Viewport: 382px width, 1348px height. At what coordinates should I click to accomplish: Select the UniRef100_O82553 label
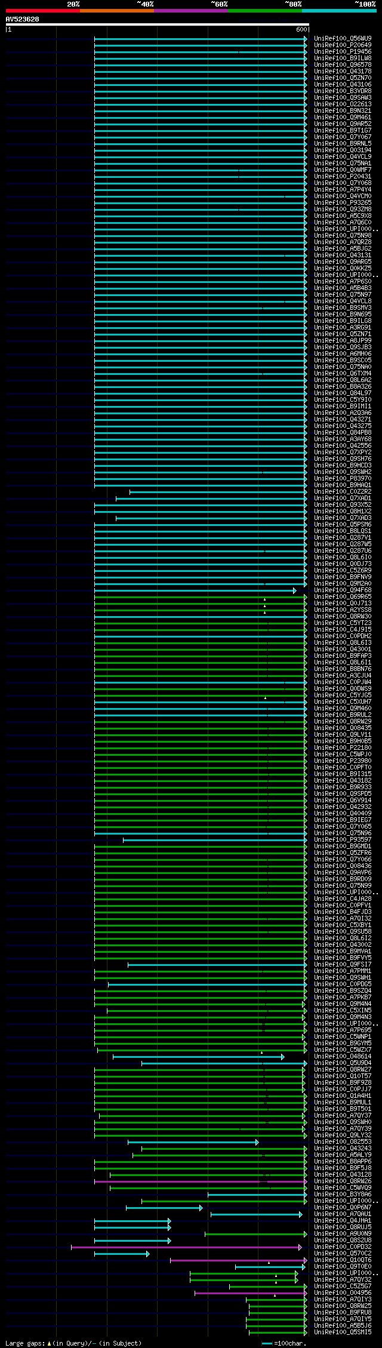coord(343,1142)
